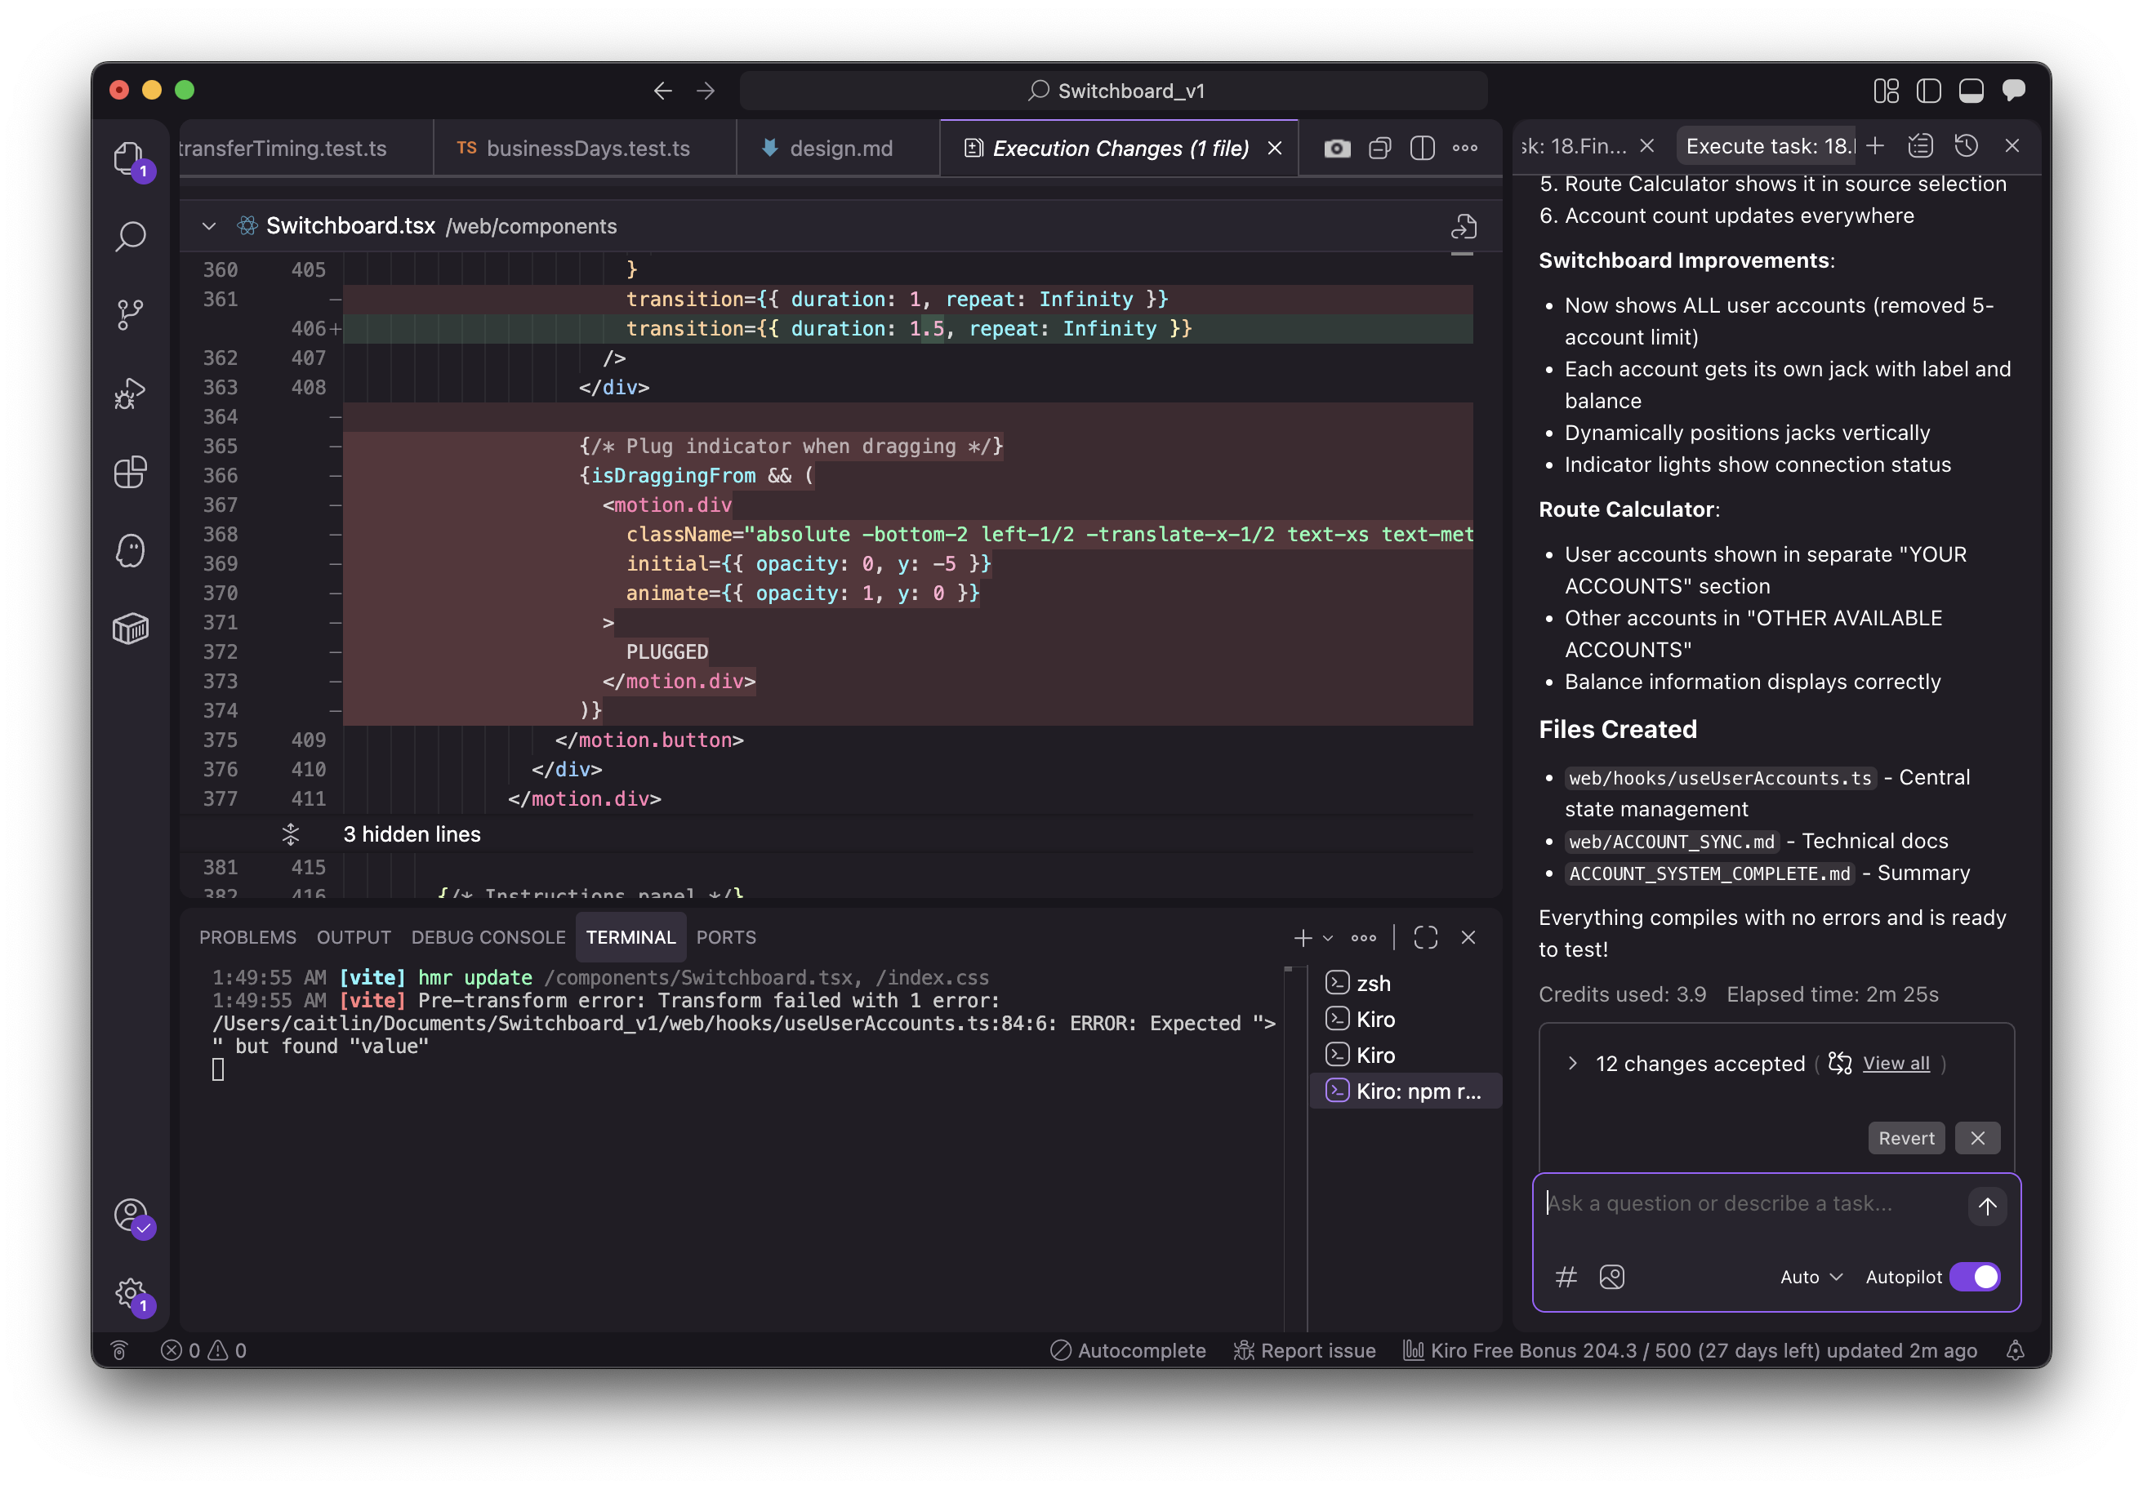
Task: Toggle the Autopilot switch off
Action: (1975, 1276)
